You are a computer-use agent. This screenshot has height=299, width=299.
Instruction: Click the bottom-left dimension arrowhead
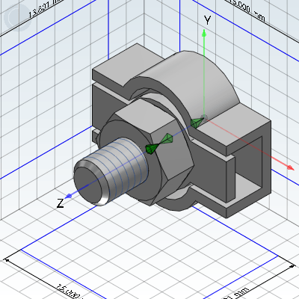[7, 261]
